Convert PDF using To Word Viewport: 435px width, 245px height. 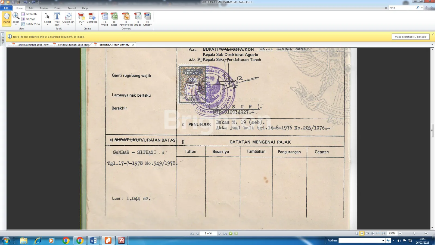[x=104, y=19]
